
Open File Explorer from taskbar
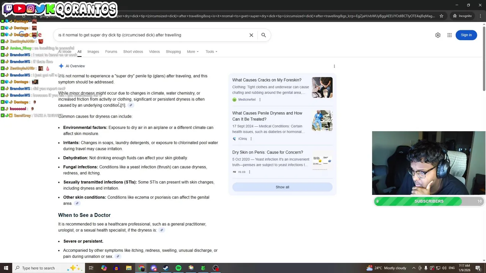129,268
